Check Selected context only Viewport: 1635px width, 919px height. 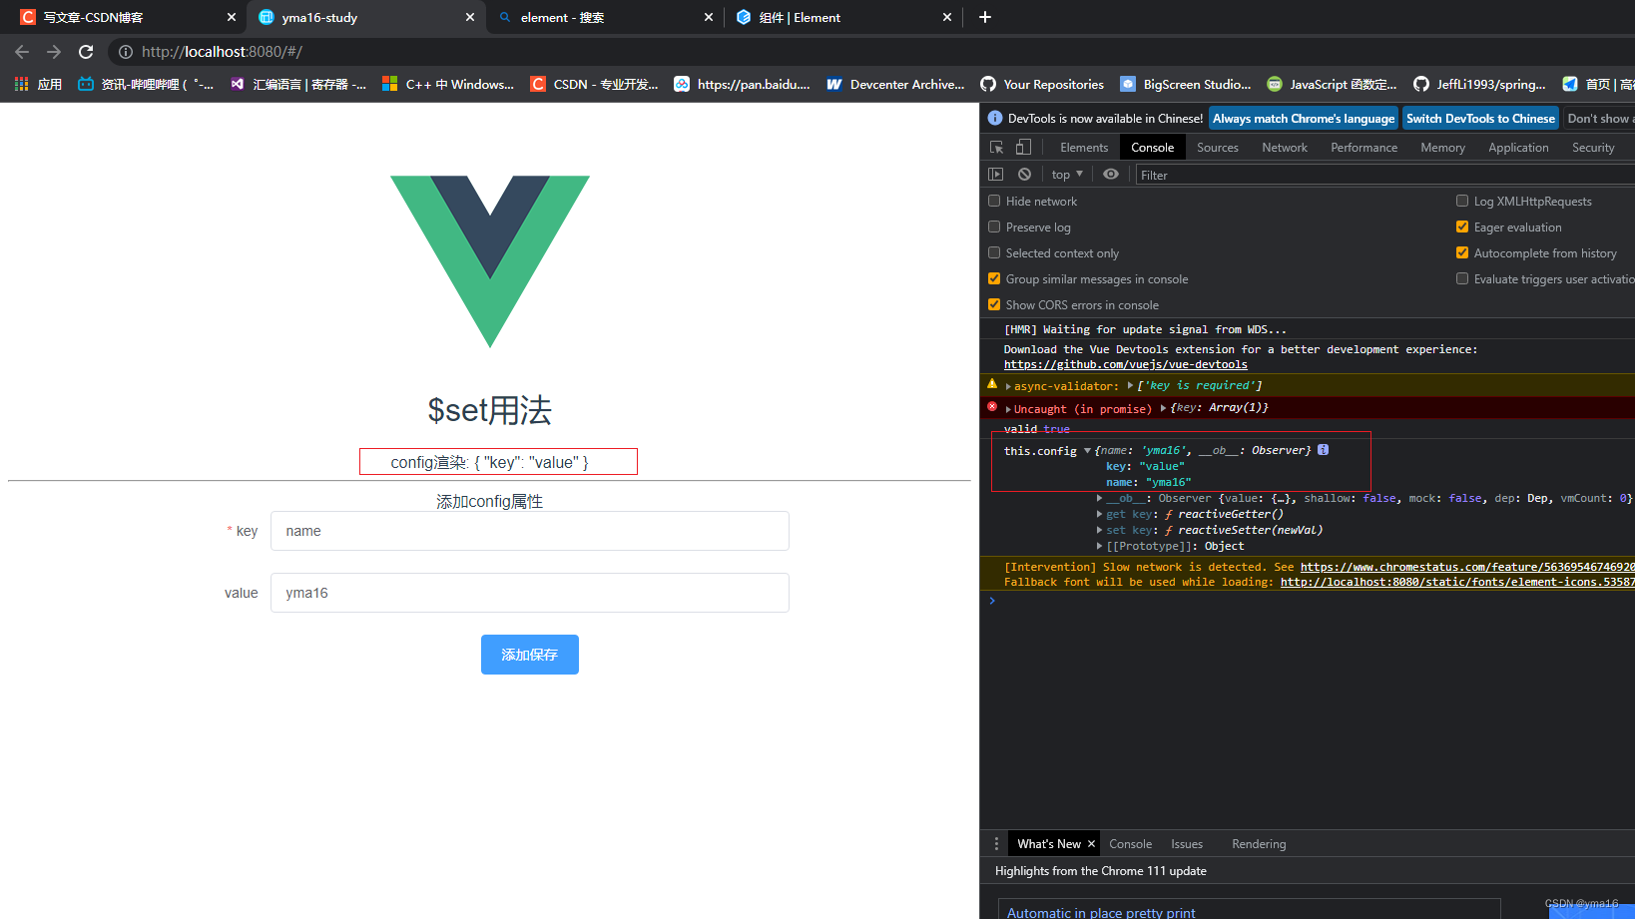994,252
